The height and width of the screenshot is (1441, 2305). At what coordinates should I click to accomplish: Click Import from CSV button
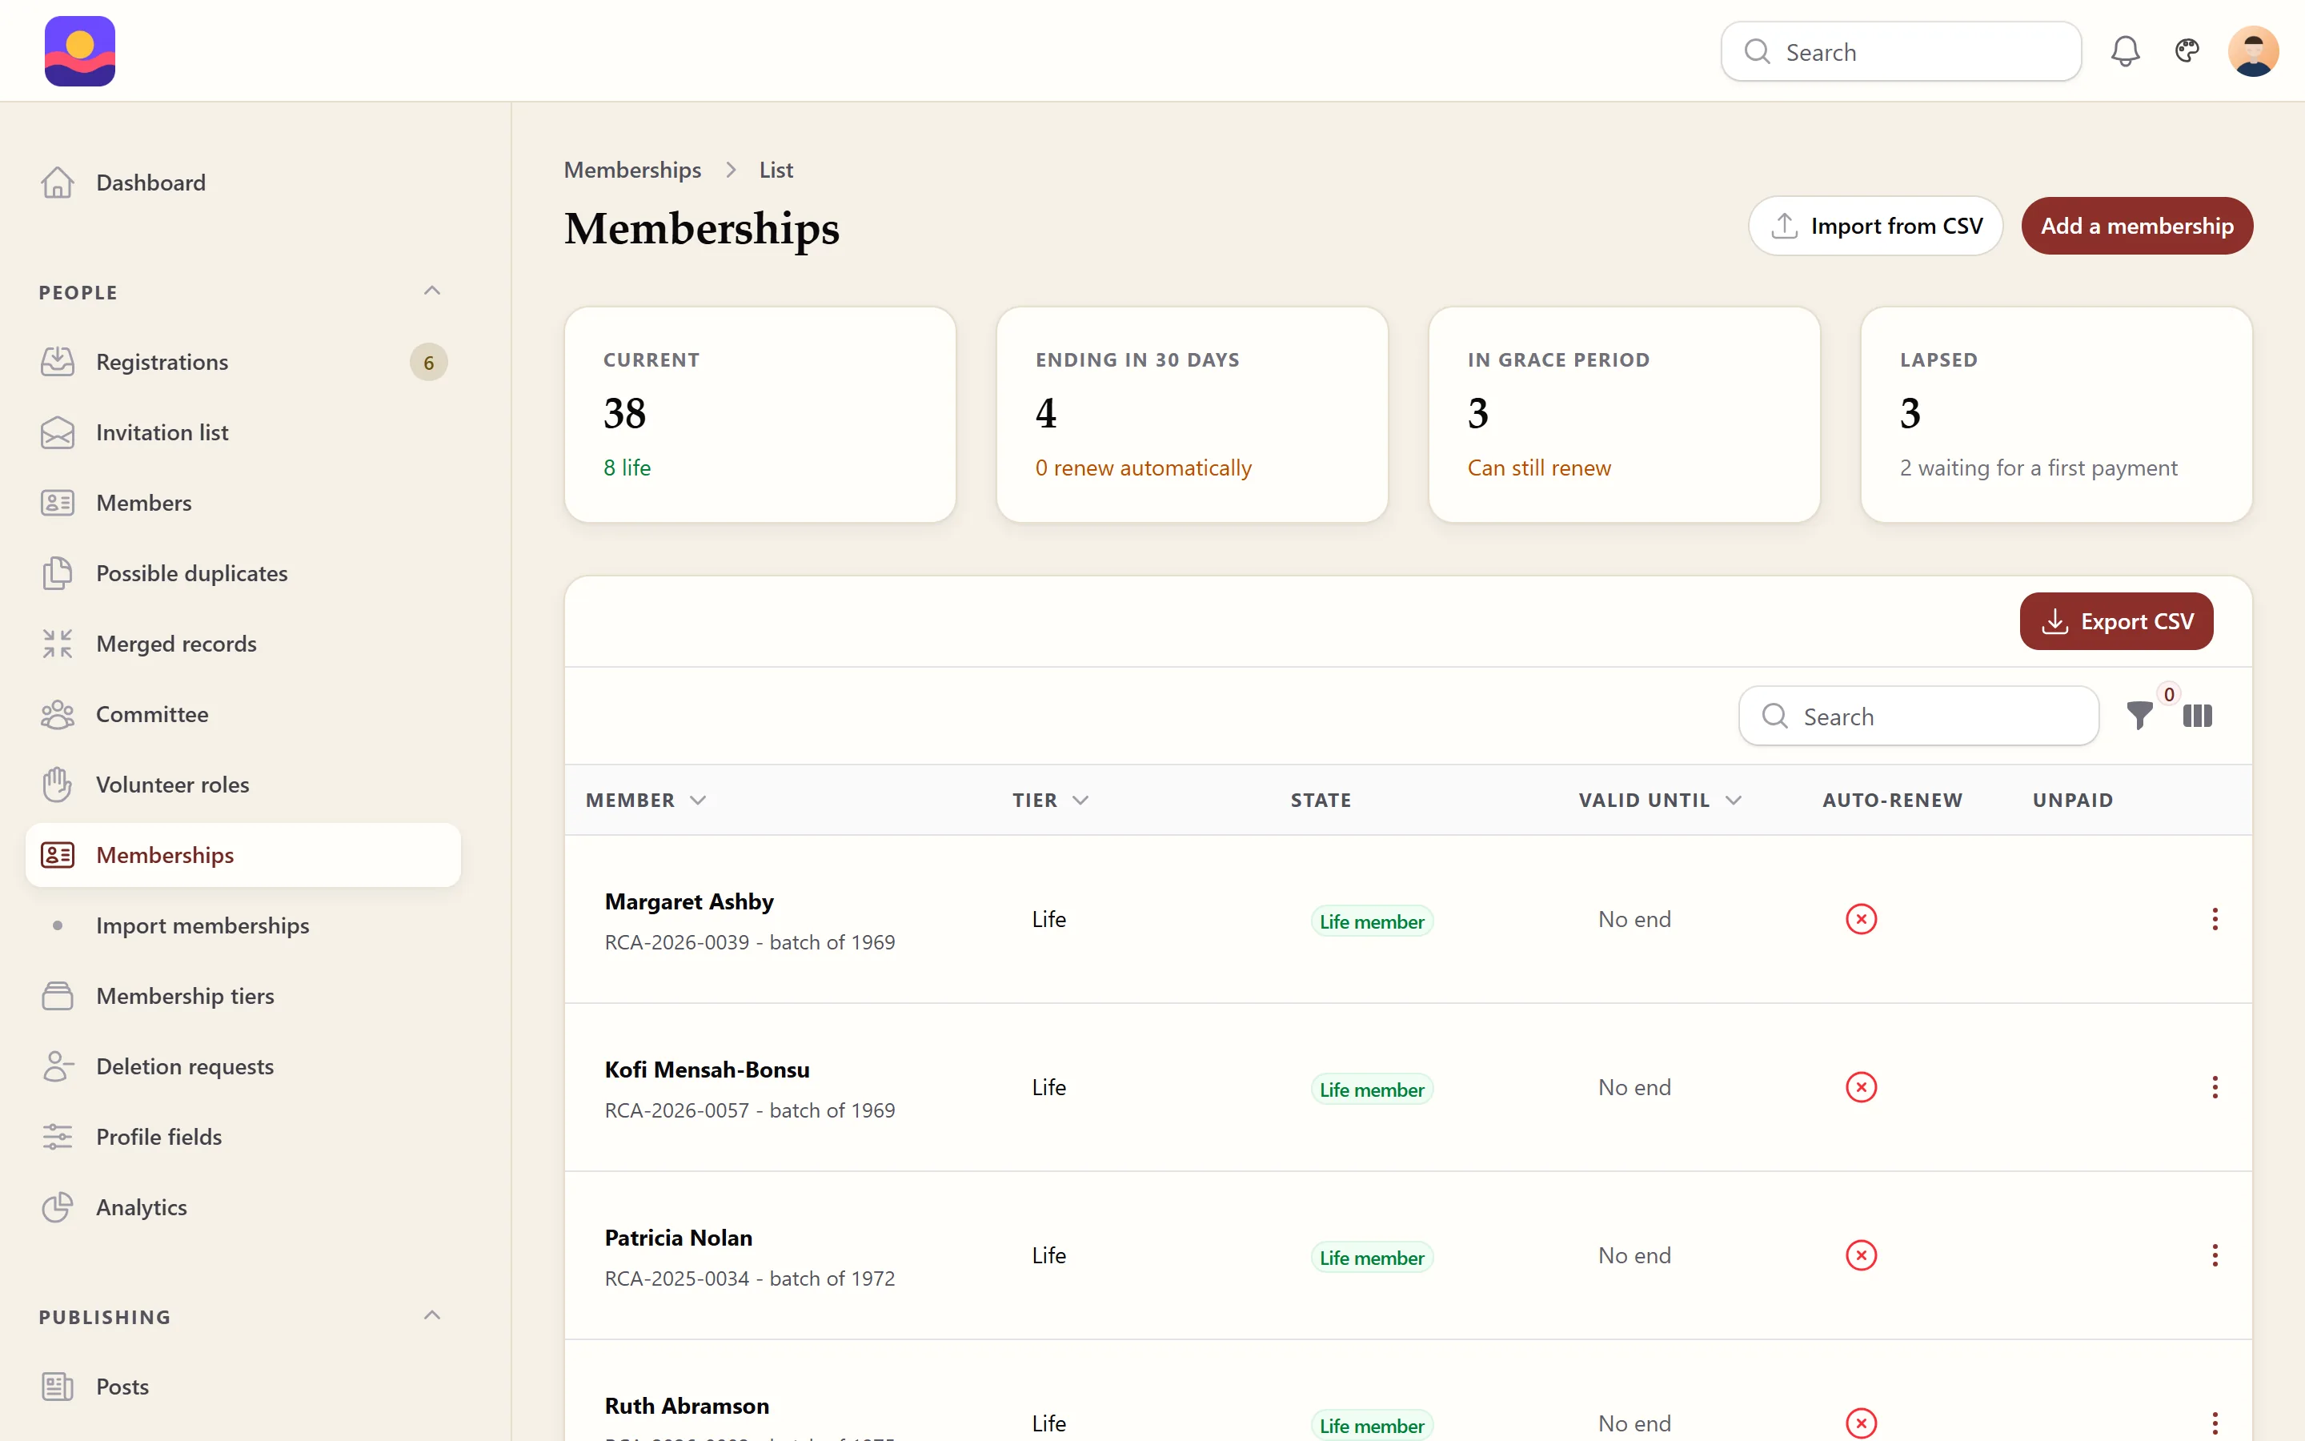pos(1875,226)
